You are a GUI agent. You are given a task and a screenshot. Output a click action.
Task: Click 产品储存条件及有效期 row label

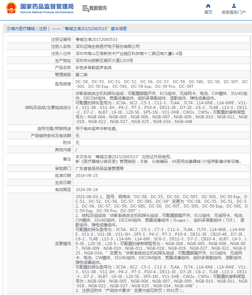click(51, 136)
